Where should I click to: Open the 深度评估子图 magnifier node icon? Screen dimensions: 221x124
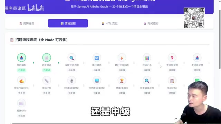click(72, 58)
